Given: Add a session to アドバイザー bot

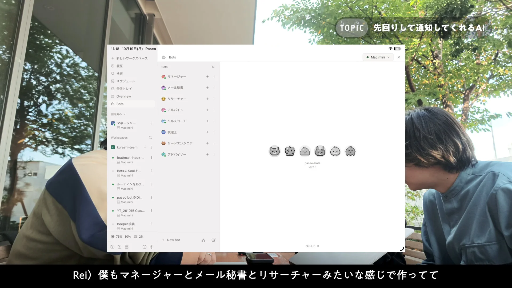Looking at the screenshot, I should coord(207,154).
